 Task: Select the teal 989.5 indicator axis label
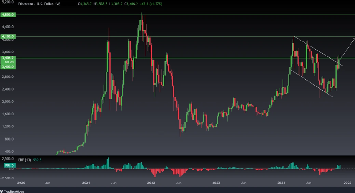pos(10,165)
